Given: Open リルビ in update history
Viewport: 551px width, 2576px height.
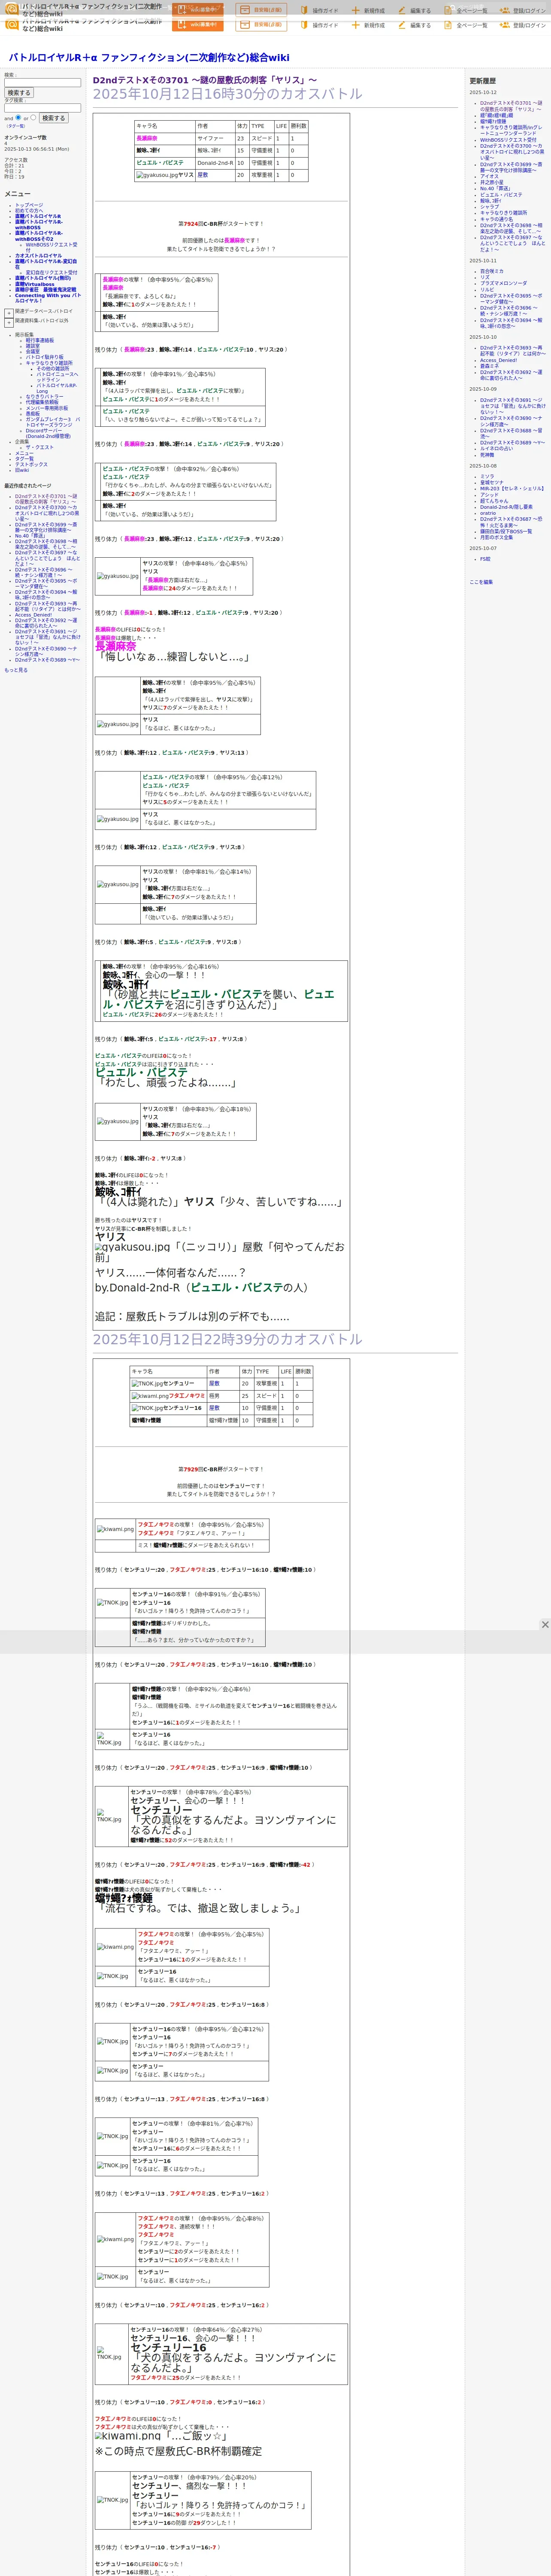Looking at the screenshot, I should click(487, 289).
